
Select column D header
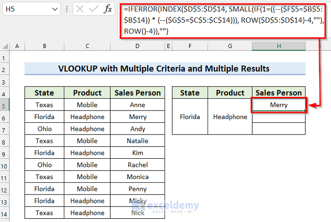pos(138,46)
